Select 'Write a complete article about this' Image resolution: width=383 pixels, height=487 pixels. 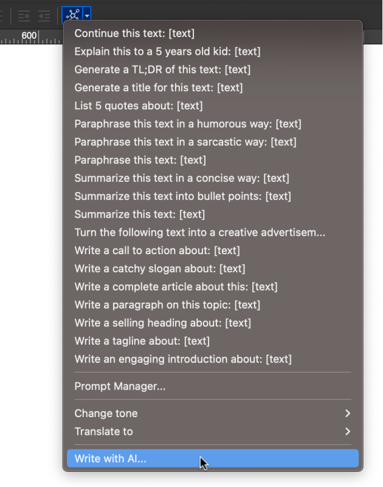(176, 286)
